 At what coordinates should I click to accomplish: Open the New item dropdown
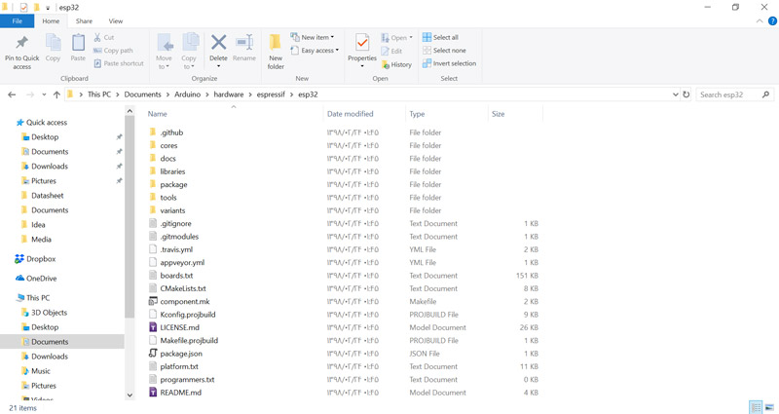[313, 37]
